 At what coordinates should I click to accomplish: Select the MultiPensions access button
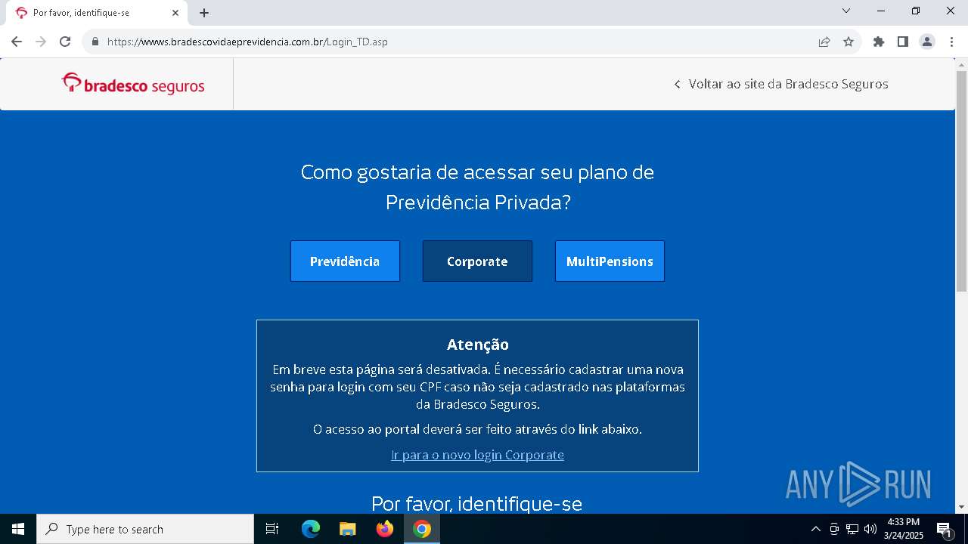610,261
